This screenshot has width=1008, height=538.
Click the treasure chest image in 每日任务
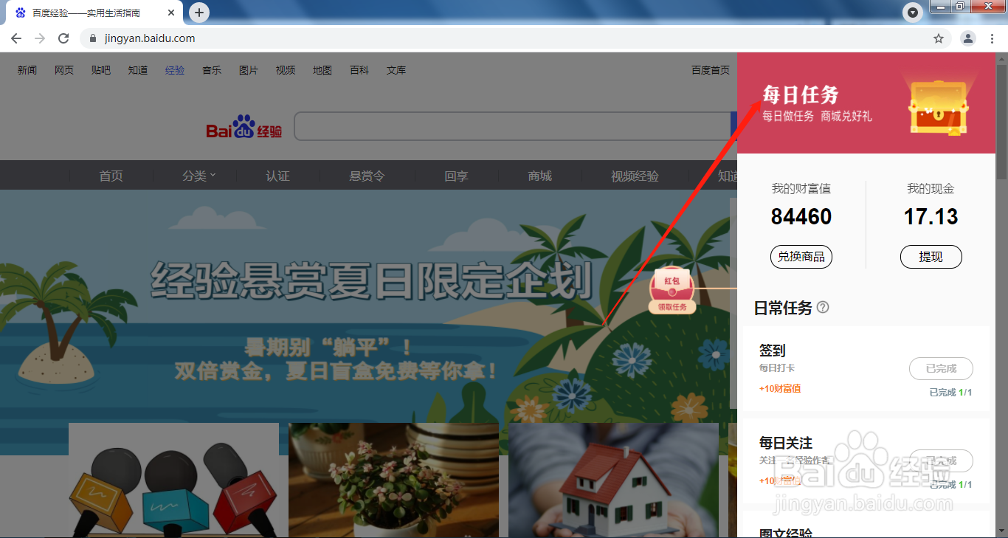pyautogui.click(x=938, y=106)
